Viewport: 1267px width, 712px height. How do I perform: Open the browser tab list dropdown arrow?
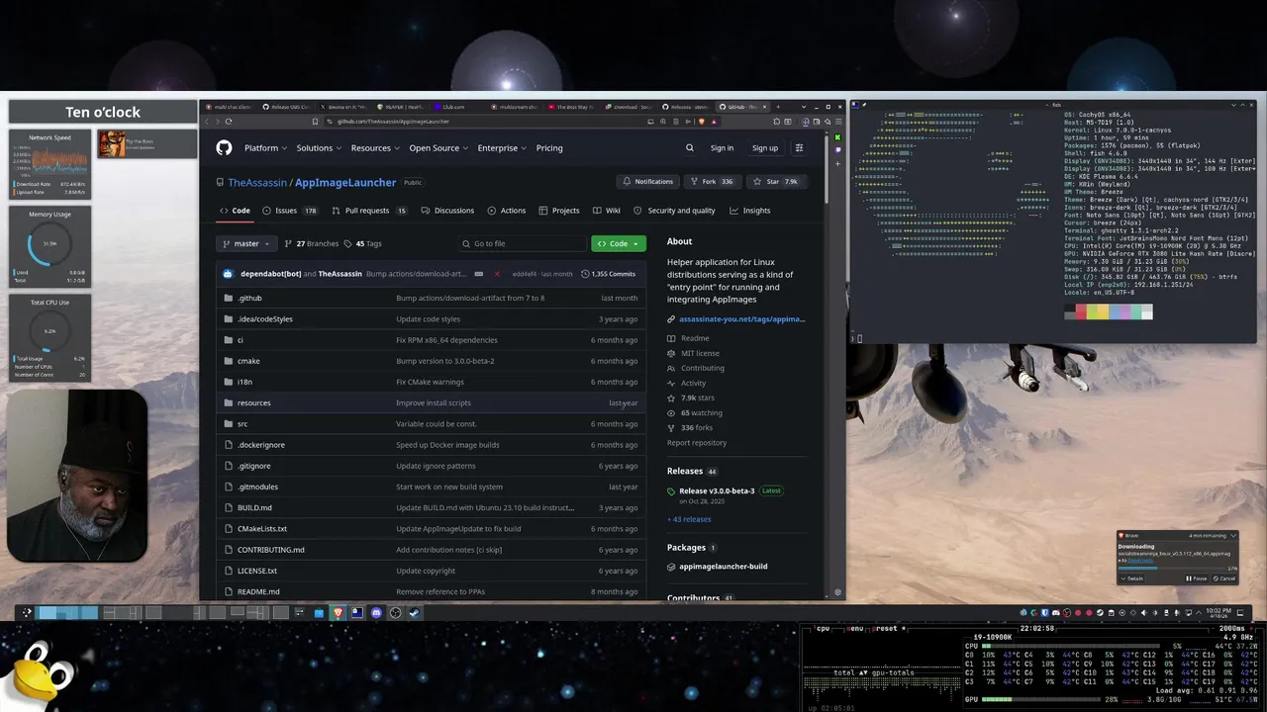[804, 107]
